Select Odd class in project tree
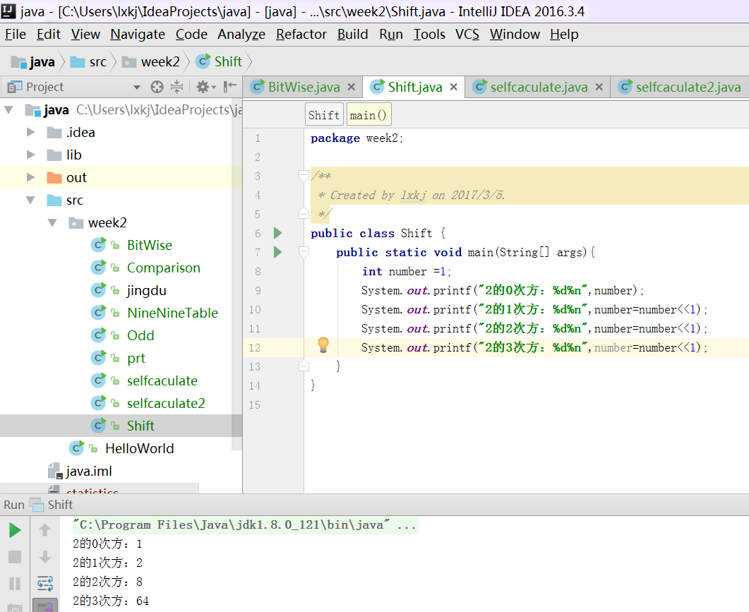Viewport: 749px width, 612px height. (140, 335)
